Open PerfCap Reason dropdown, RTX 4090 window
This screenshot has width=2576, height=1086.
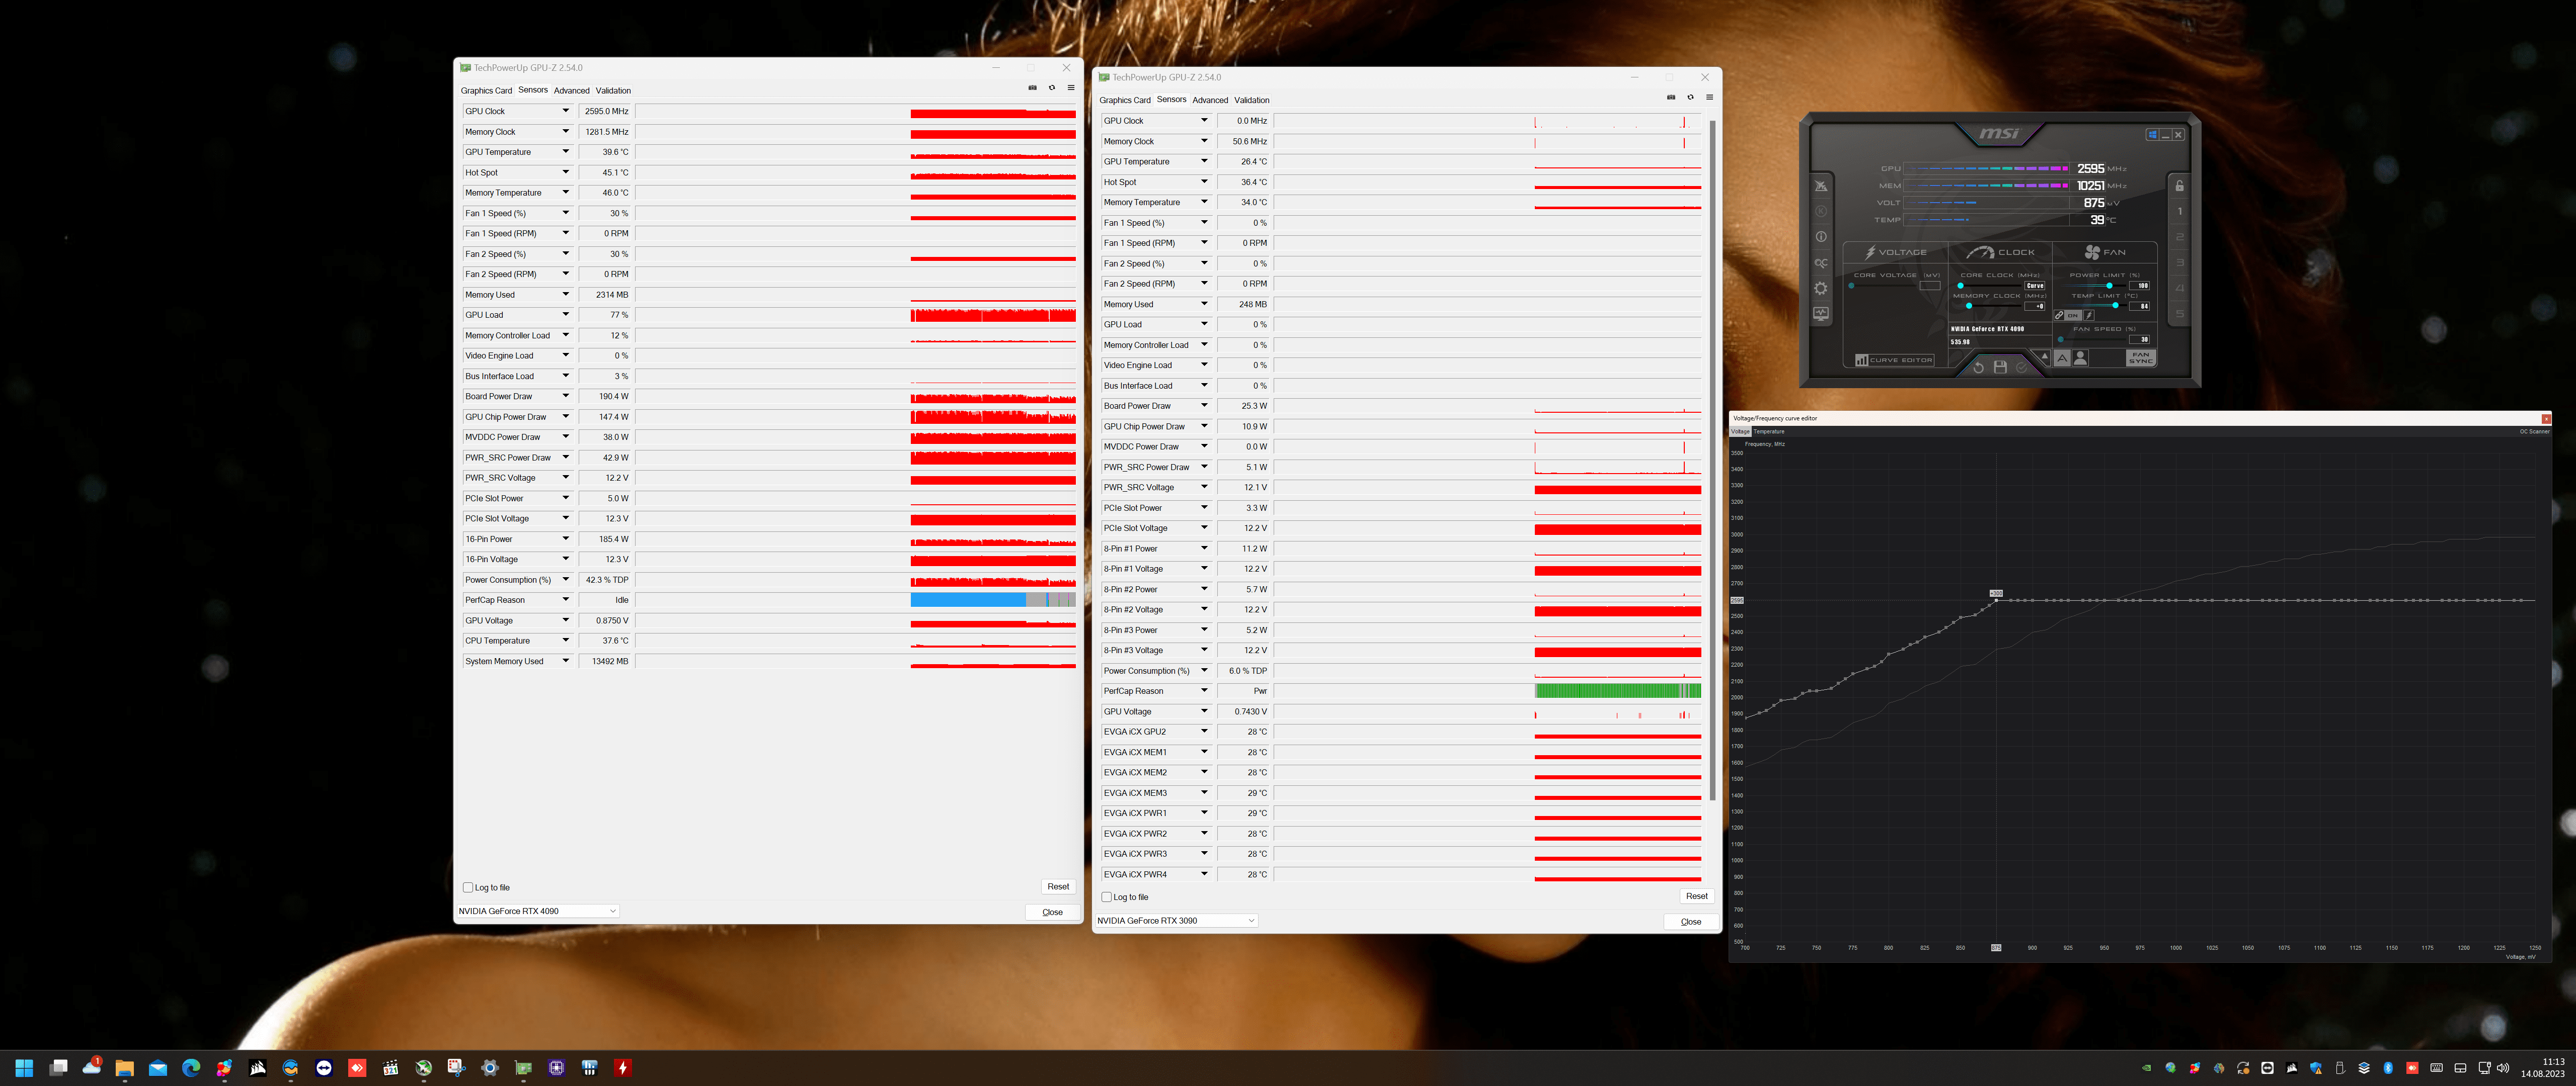point(566,599)
